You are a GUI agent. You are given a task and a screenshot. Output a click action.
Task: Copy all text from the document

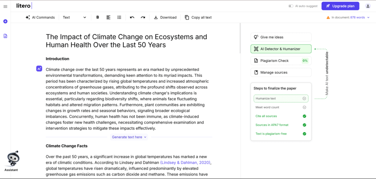click(x=198, y=17)
